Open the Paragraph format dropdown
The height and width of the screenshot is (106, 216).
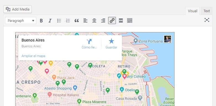(x=21, y=21)
